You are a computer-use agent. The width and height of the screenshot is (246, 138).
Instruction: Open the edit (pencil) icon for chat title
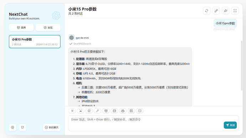[216, 11]
